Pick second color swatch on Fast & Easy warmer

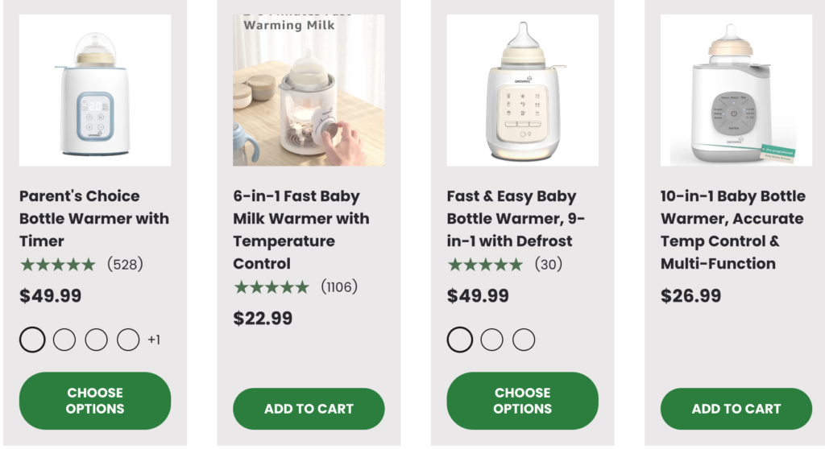[x=491, y=340]
